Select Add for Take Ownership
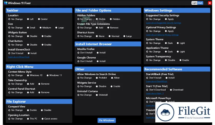The image size is (215, 125). pos(31,84)
